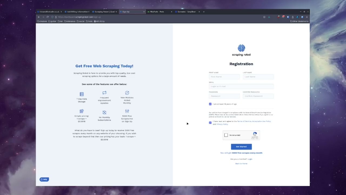
Task: Open the social bookmarks folder
Action: click(81, 21)
